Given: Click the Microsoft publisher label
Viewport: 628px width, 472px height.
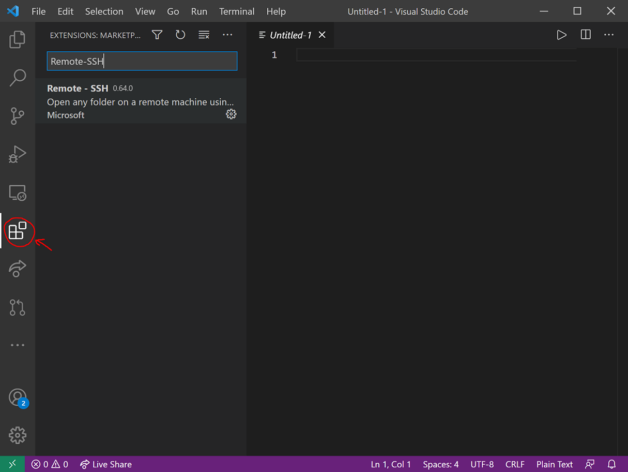Looking at the screenshot, I should pyautogui.click(x=66, y=115).
